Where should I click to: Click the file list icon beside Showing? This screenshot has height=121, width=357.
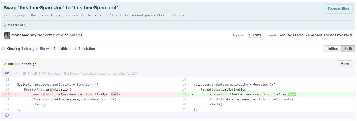coord(3,49)
